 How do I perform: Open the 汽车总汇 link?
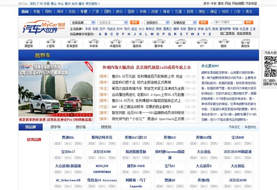[x=234, y=127]
